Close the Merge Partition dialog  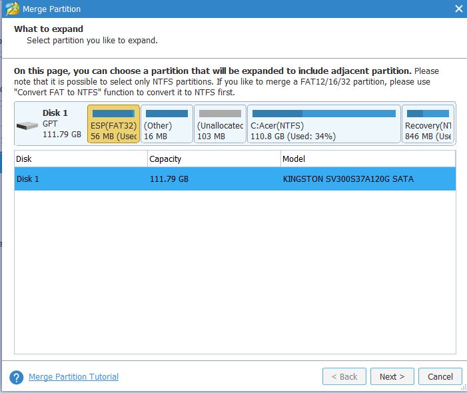click(x=458, y=9)
